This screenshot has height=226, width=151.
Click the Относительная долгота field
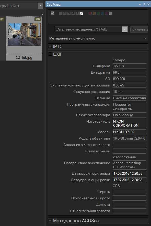coord(130,211)
